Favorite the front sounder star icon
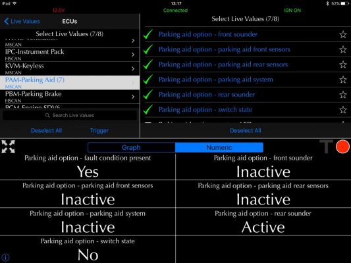The image size is (351, 263). pyautogui.click(x=343, y=34)
